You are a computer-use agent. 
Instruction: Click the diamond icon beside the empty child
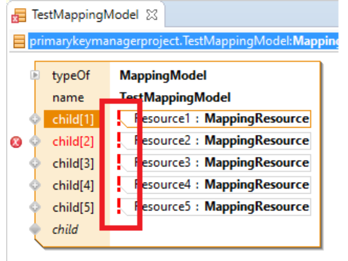pyautogui.click(x=35, y=229)
